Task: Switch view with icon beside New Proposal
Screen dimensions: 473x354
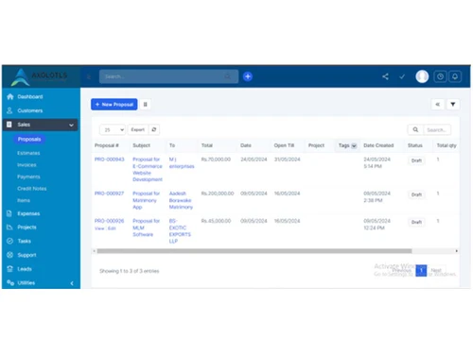Action: tap(145, 105)
